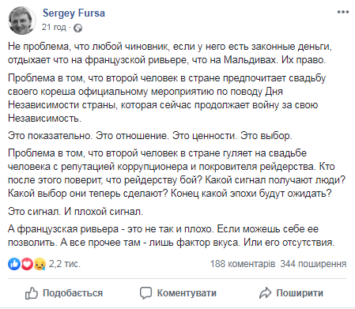Screen dimensions: 355x309
Task: Click the Коментувати button
Action: tap(178, 293)
